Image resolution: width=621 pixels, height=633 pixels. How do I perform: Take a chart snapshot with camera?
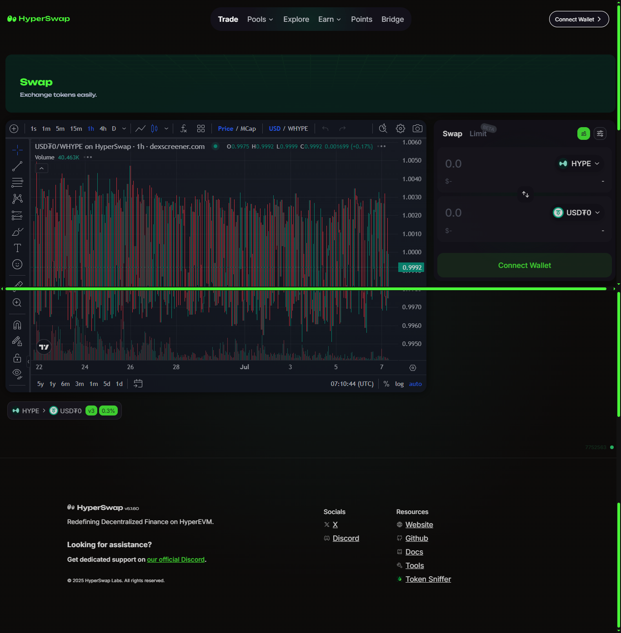(x=417, y=129)
